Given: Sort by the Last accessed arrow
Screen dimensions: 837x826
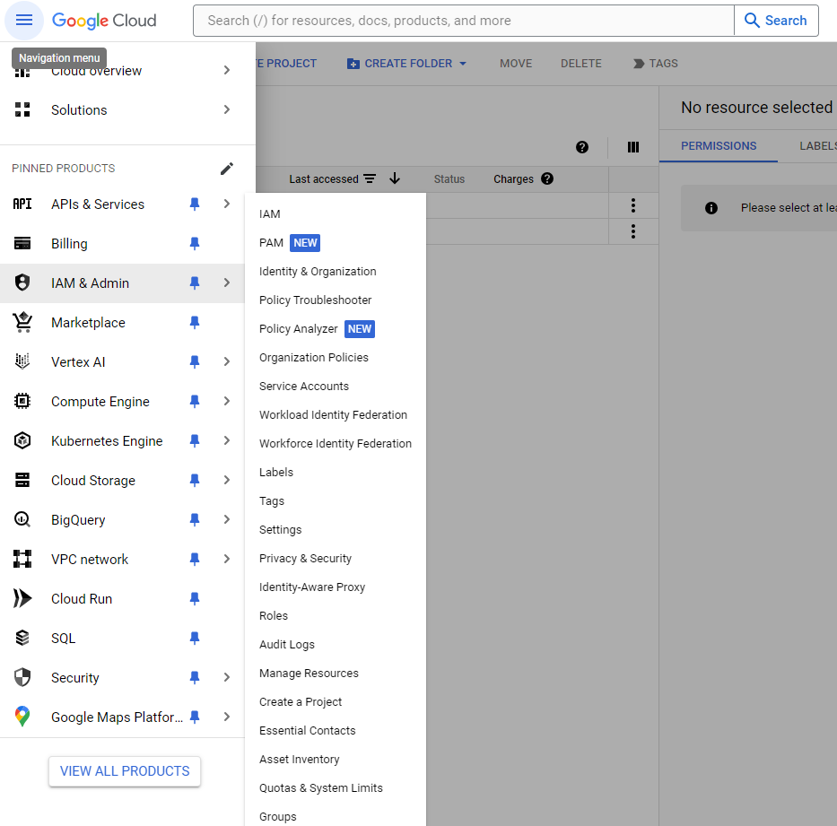Looking at the screenshot, I should 395,179.
